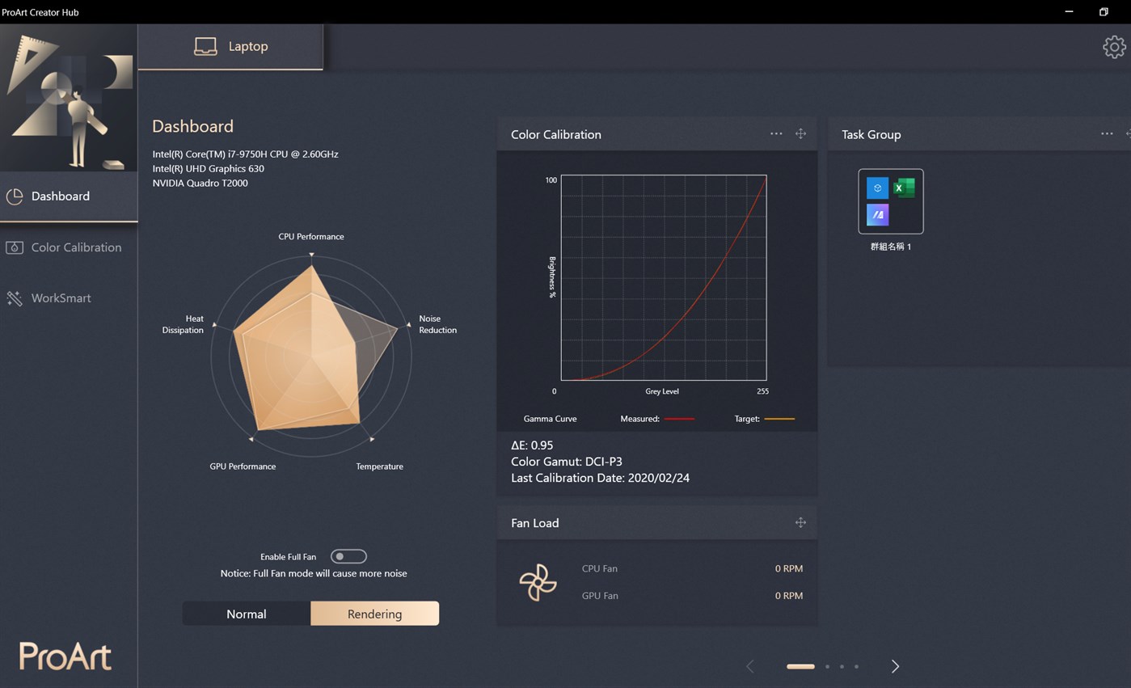The width and height of the screenshot is (1131, 688).
Task: Click the GPU Performance radar label
Action: point(243,466)
